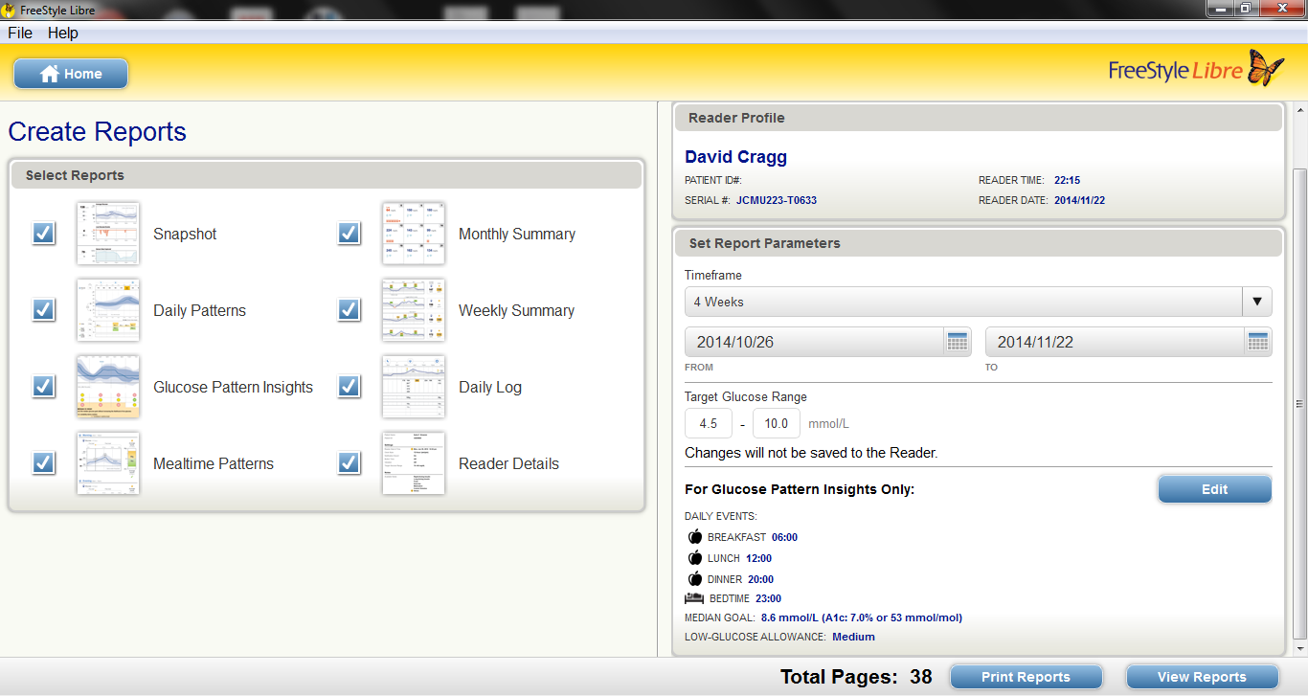
Task: Click the Set Report Parameters header
Action: [978, 243]
